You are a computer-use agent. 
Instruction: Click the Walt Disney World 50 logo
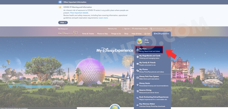coord(68,33)
